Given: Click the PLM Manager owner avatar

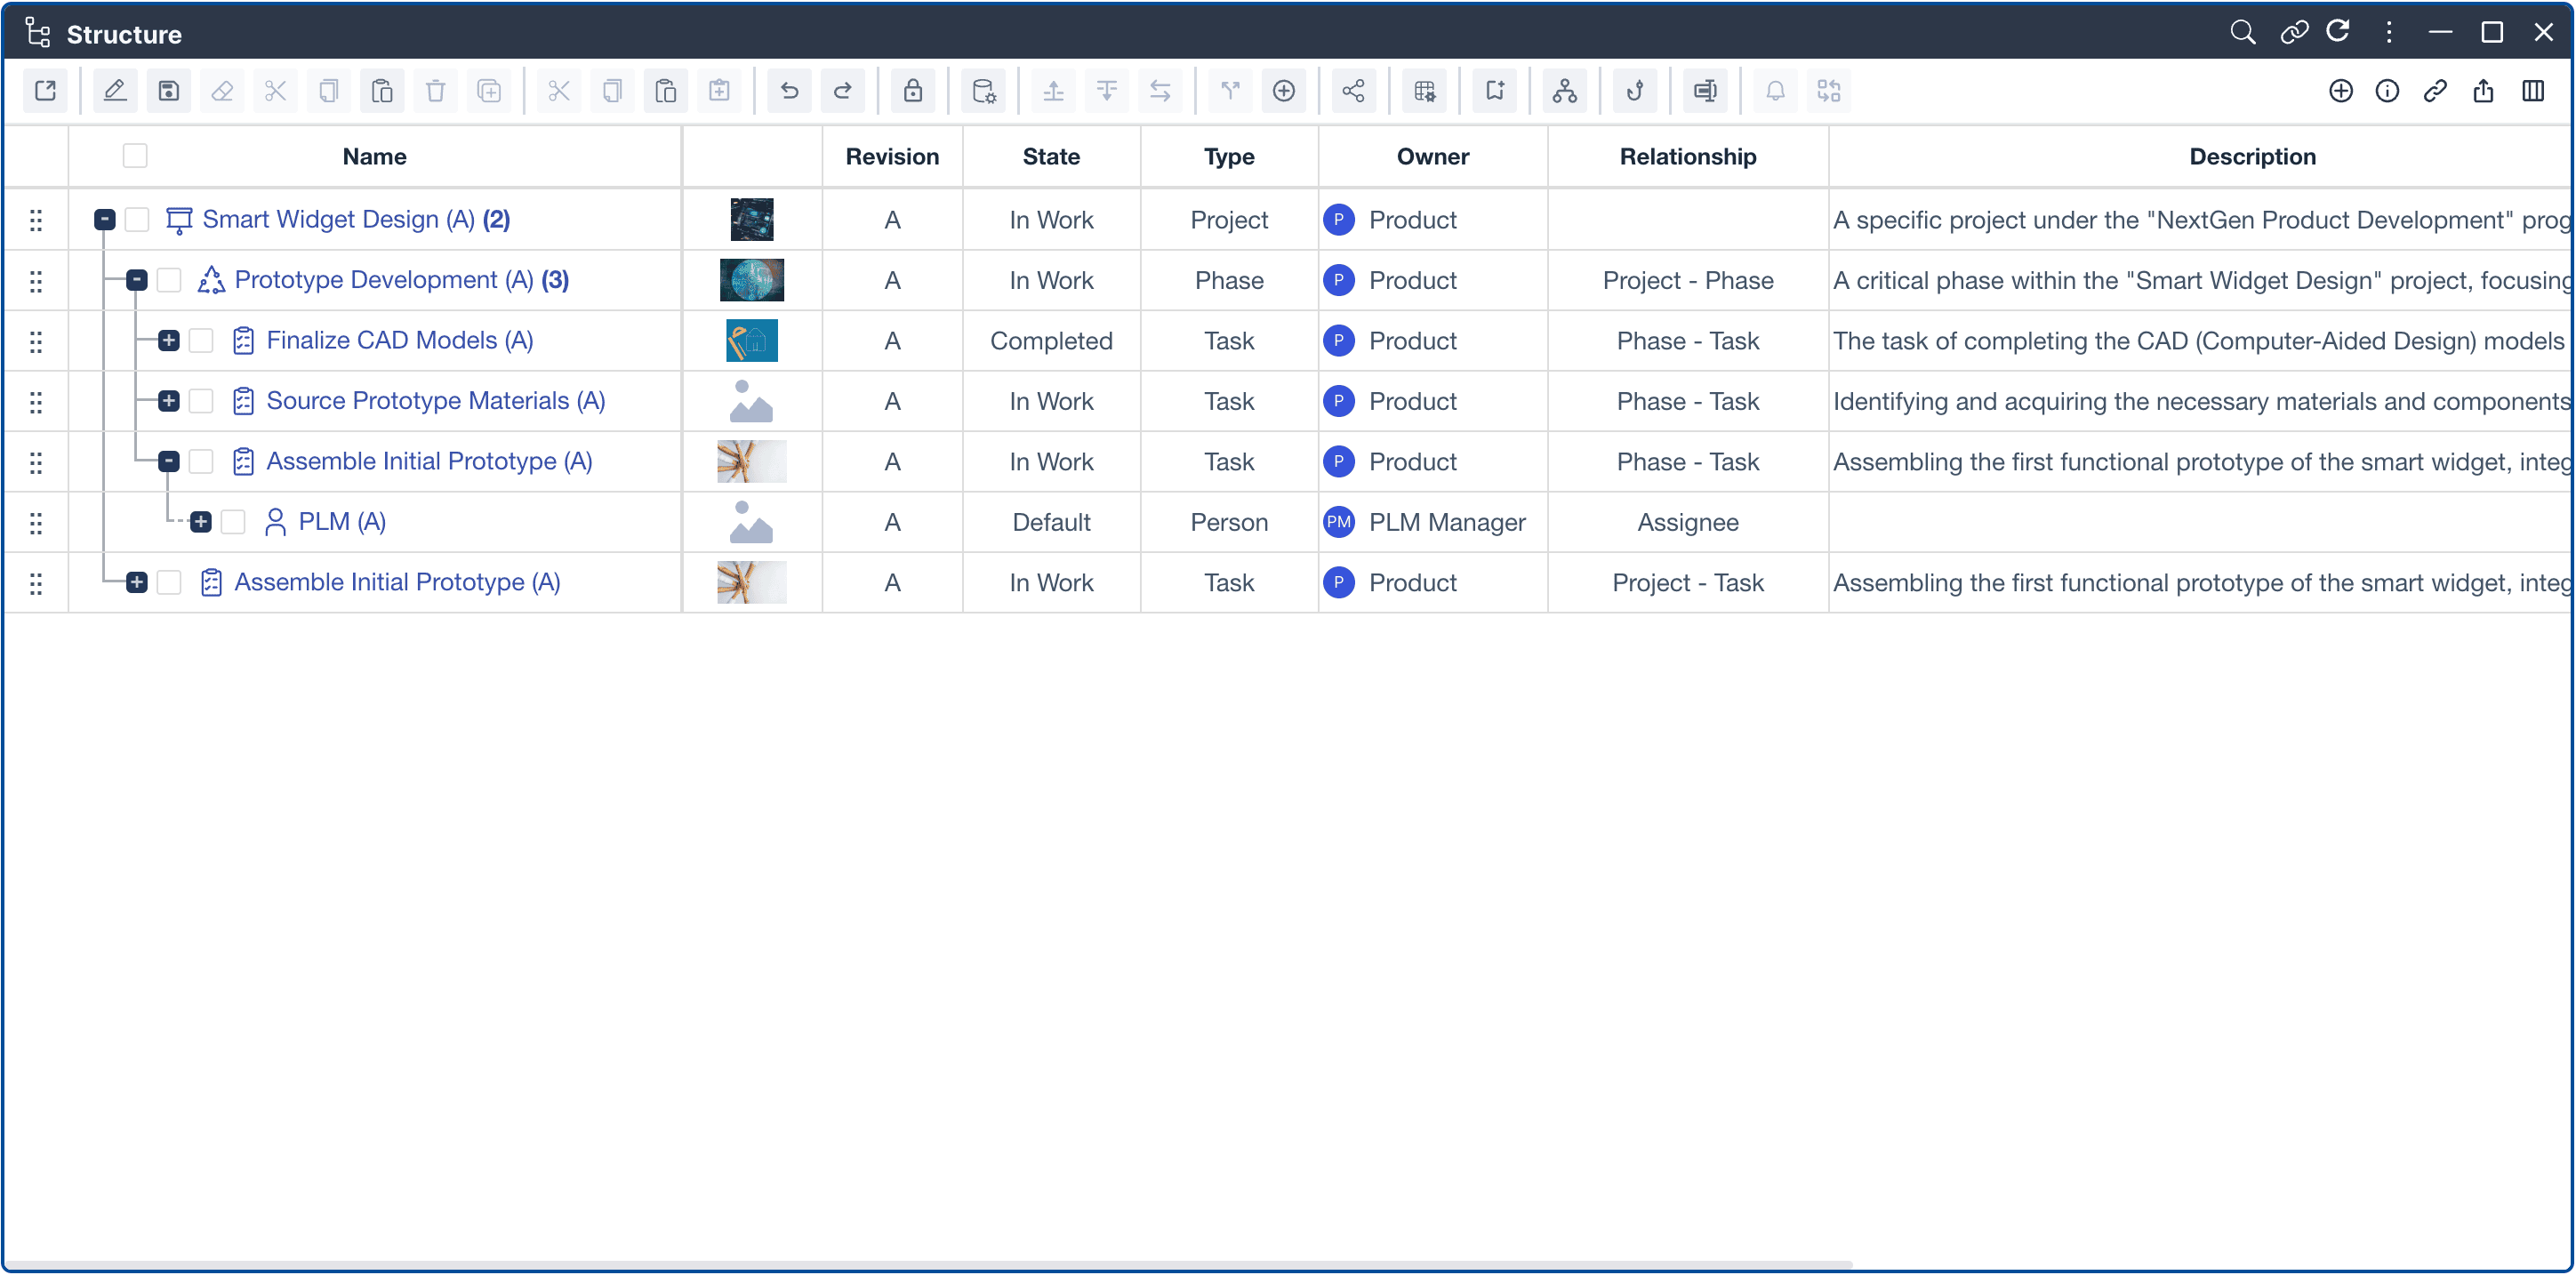Looking at the screenshot, I should click(x=1339, y=522).
